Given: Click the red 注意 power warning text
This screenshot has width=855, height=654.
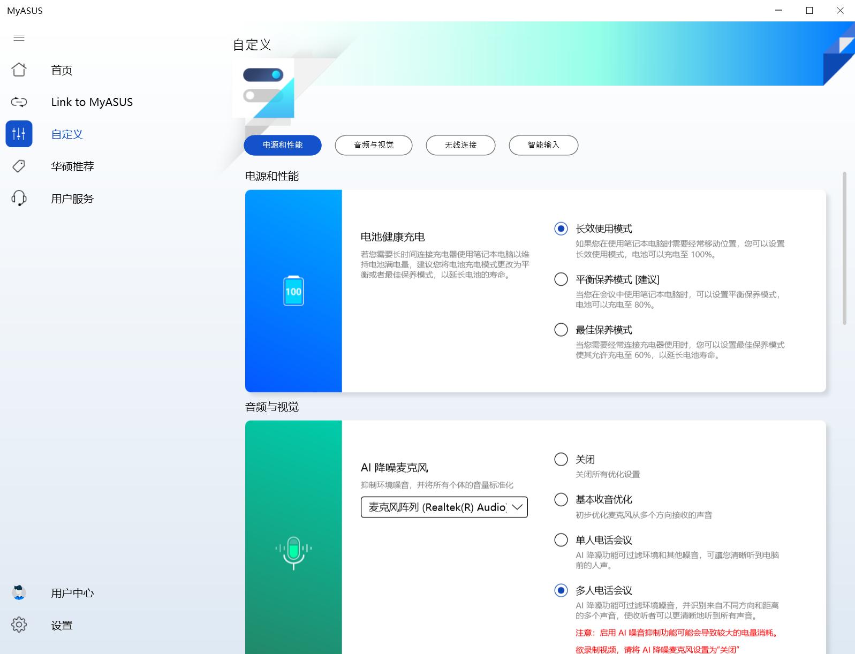Looking at the screenshot, I should 677,633.
